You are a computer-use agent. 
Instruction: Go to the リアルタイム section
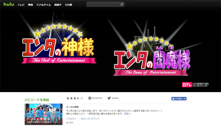(x=44, y=5)
